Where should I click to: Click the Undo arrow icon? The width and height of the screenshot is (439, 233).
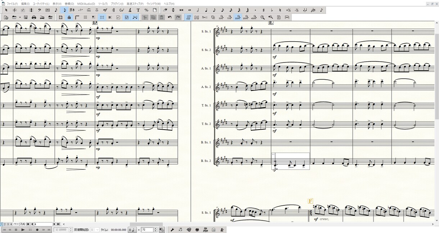[170, 17]
